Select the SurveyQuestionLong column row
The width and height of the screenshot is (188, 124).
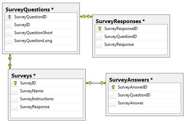pyautogui.click(x=41, y=41)
